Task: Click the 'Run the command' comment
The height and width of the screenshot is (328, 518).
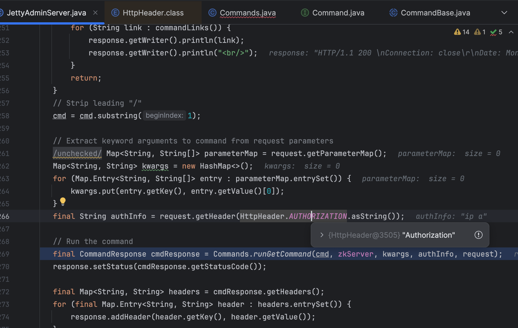Action: point(93,241)
